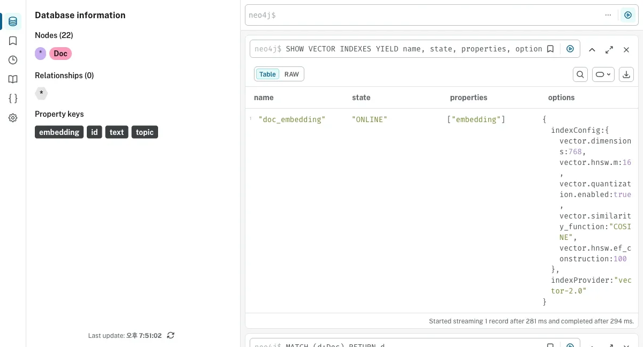
Task: Download the query results
Action: coord(626,74)
